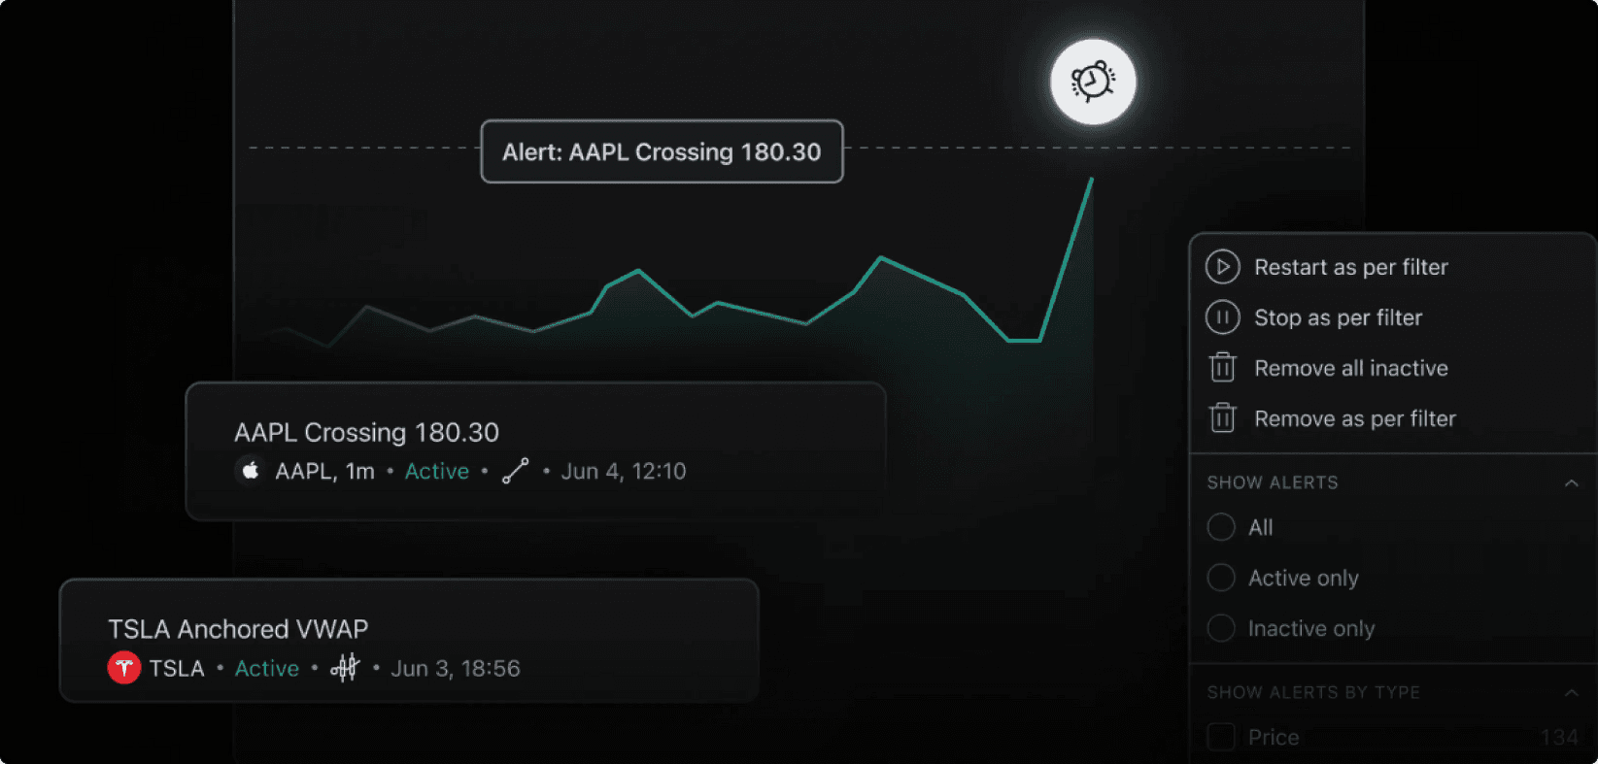Click the trash icon for Remove all inactive

1222,367
